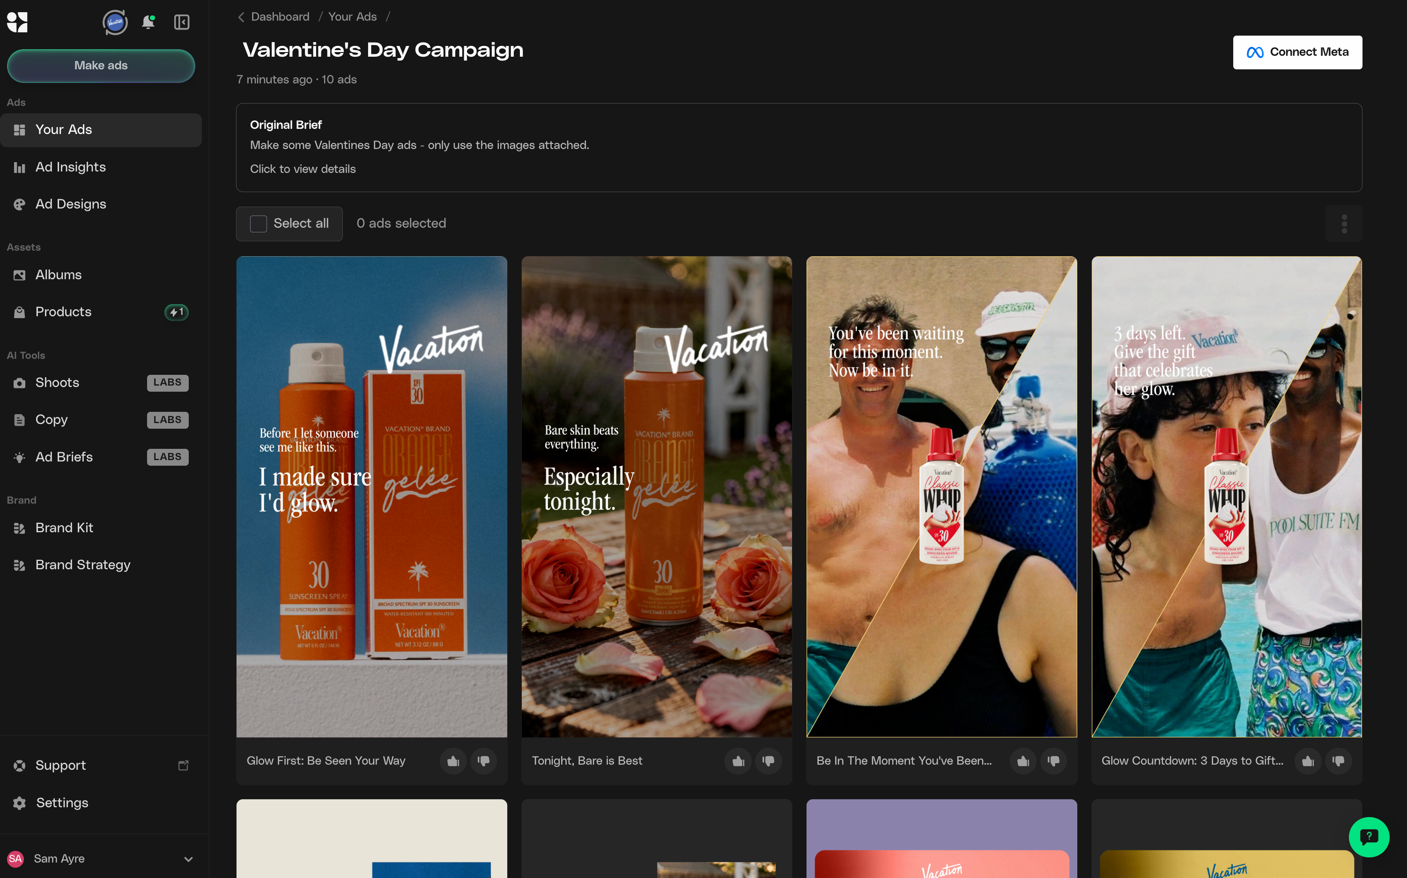Open Ad Insights in sidebar
1407x878 pixels.
pyautogui.click(x=71, y=167)
